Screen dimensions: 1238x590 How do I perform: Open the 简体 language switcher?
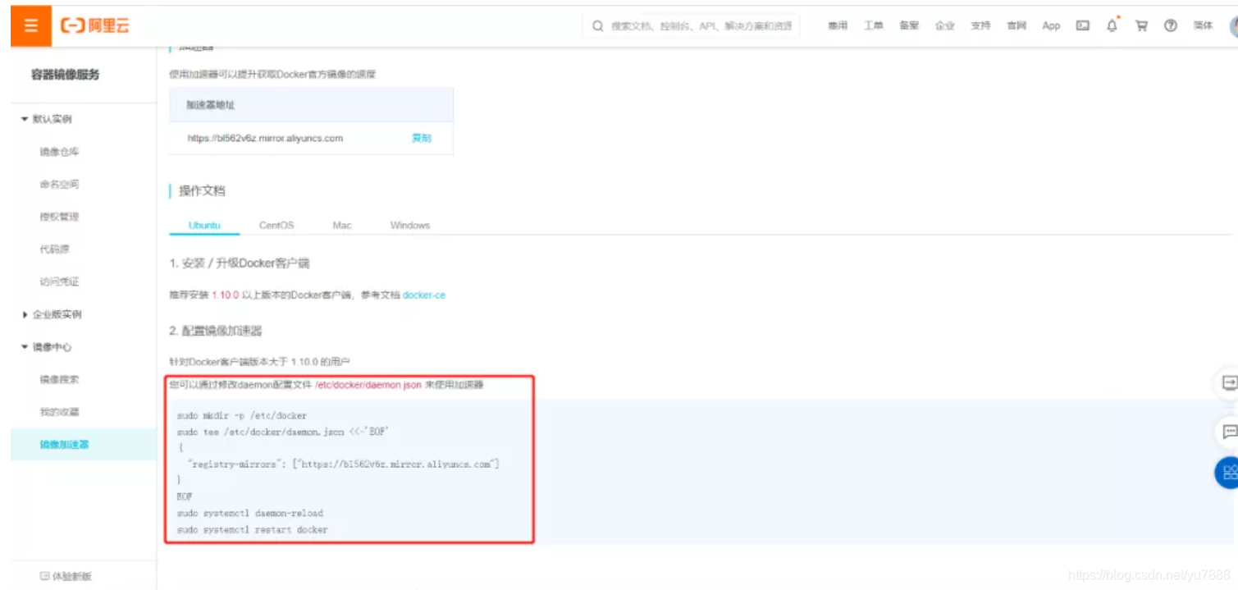pyautogui.click(x=1203, y=26)
